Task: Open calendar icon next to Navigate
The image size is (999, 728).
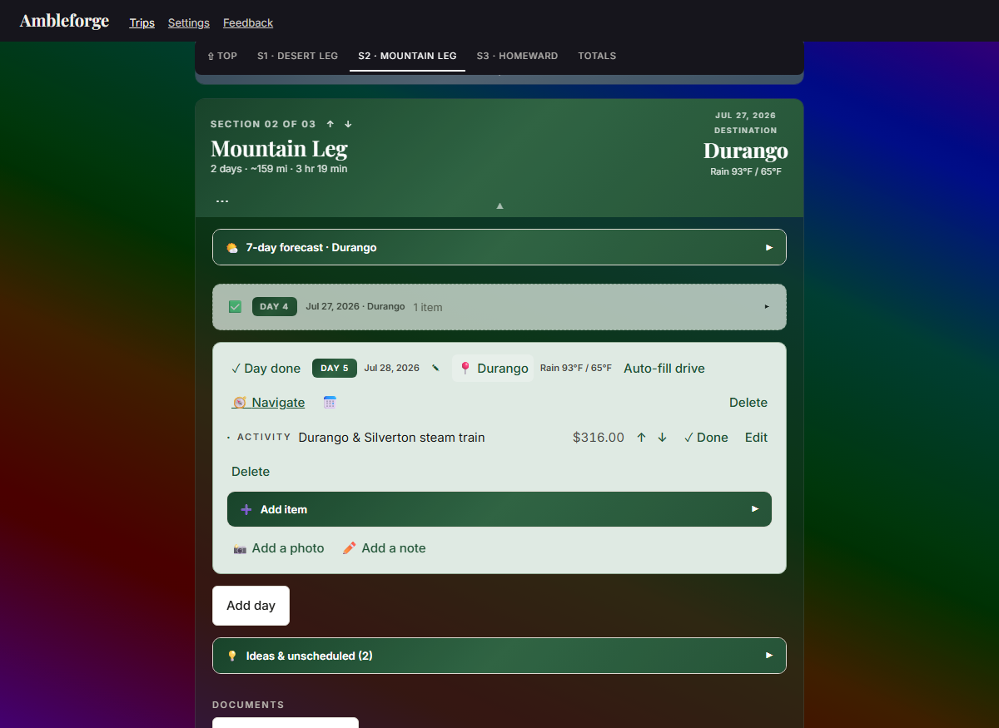Action: click(x=330, y=403)
